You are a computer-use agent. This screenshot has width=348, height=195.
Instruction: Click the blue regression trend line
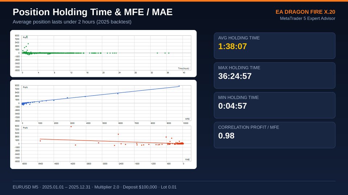click(101, 95)
